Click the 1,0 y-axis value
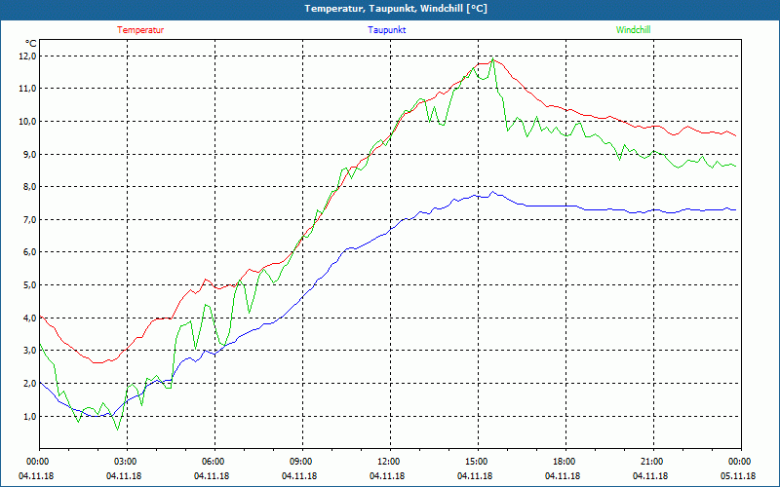Screen dimensions: 780x487 click(x=30, y=416)
